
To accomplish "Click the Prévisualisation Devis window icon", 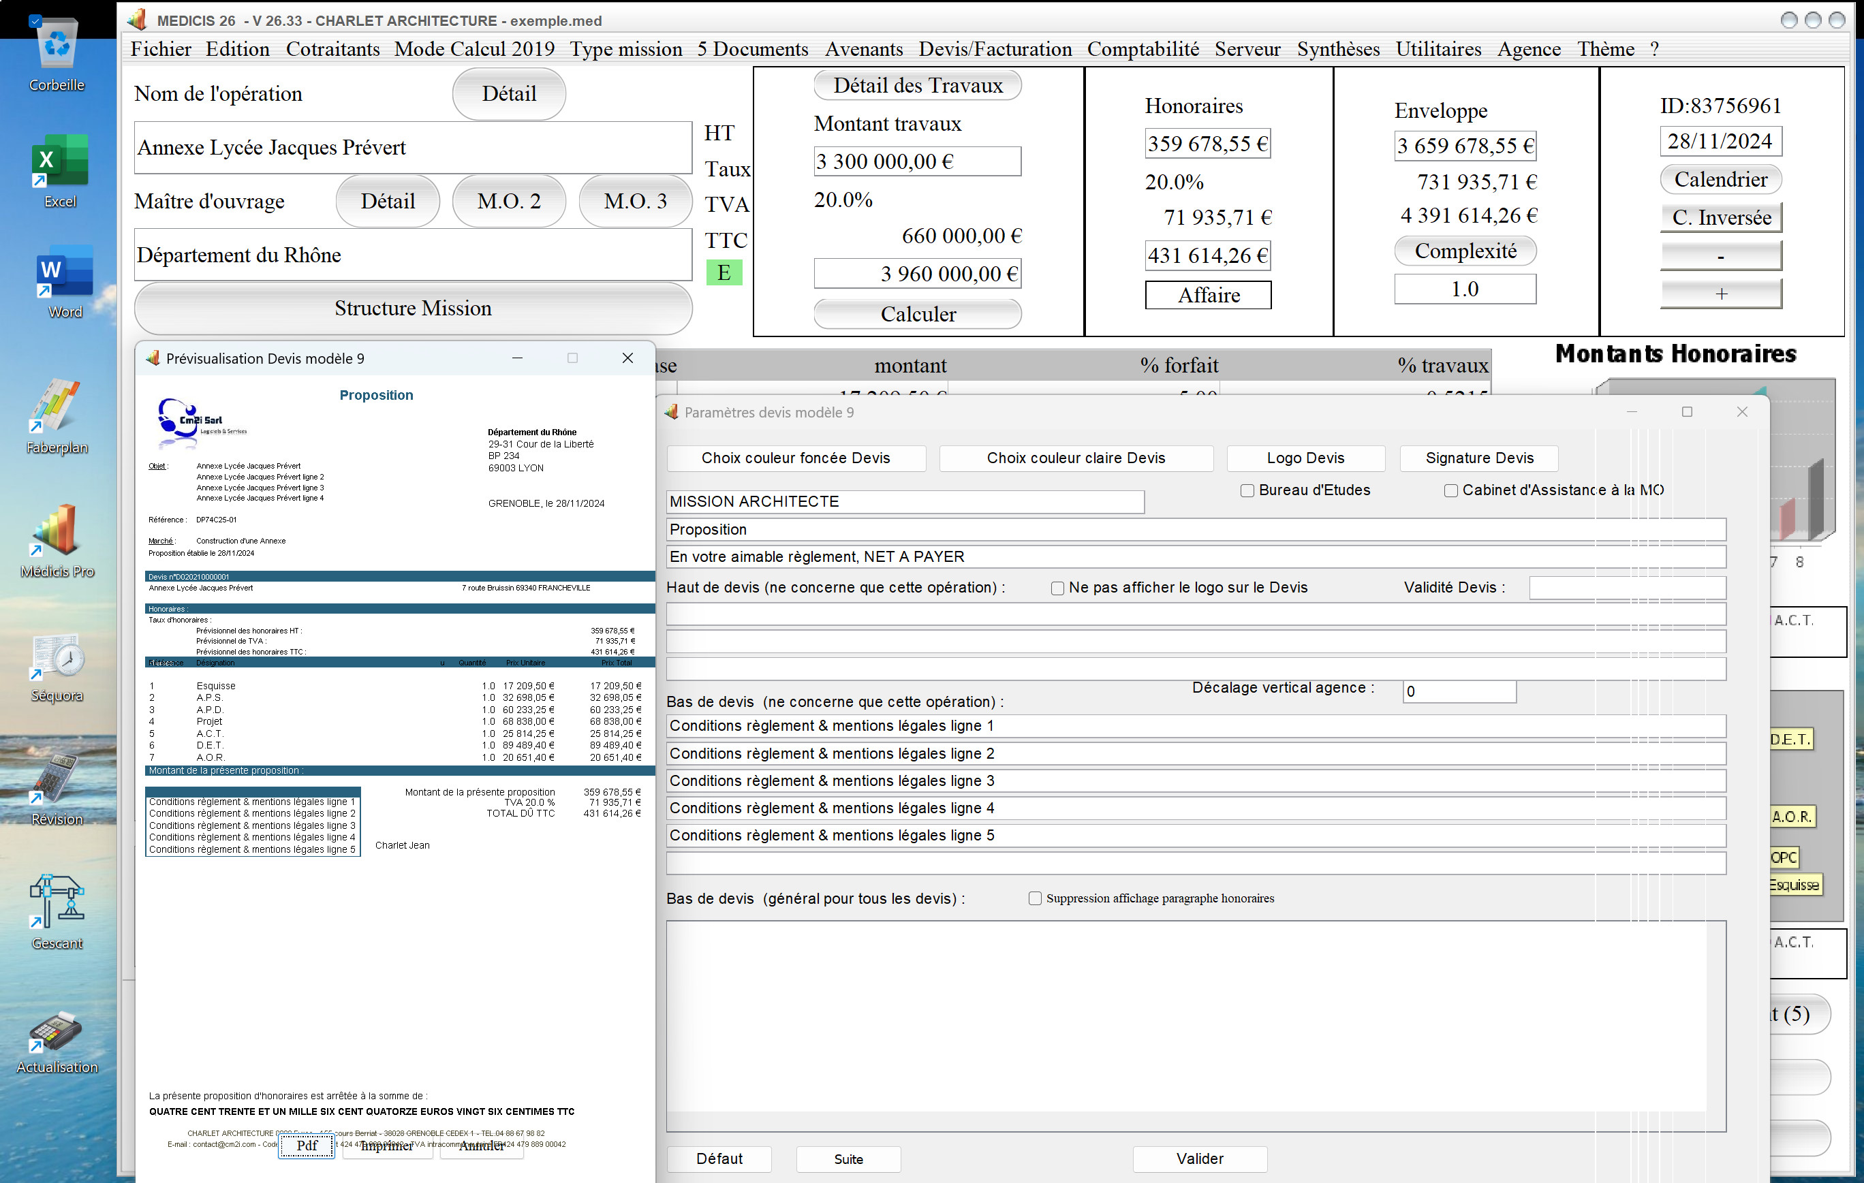I will point(153,358).
